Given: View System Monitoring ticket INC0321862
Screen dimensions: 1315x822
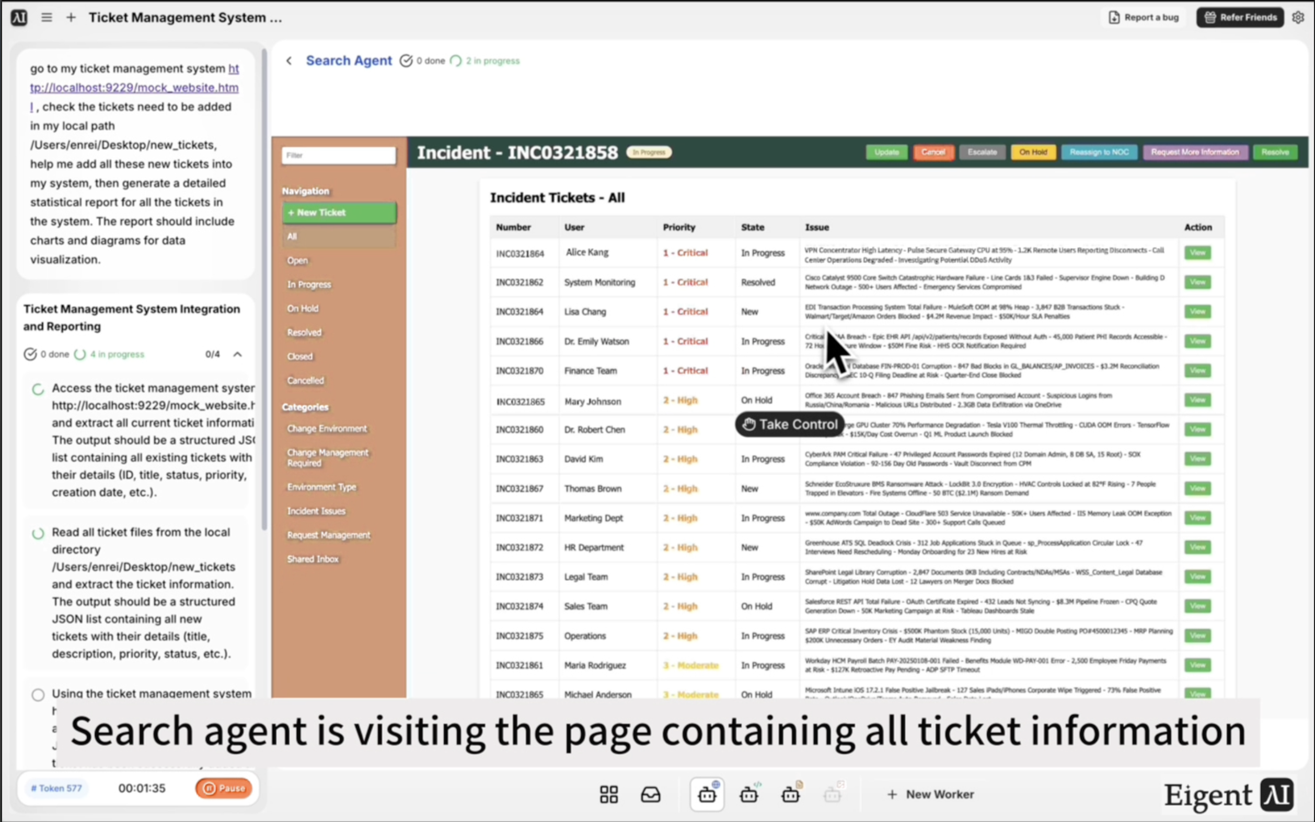Looking at the screenshot, I should pos(1197,282).
